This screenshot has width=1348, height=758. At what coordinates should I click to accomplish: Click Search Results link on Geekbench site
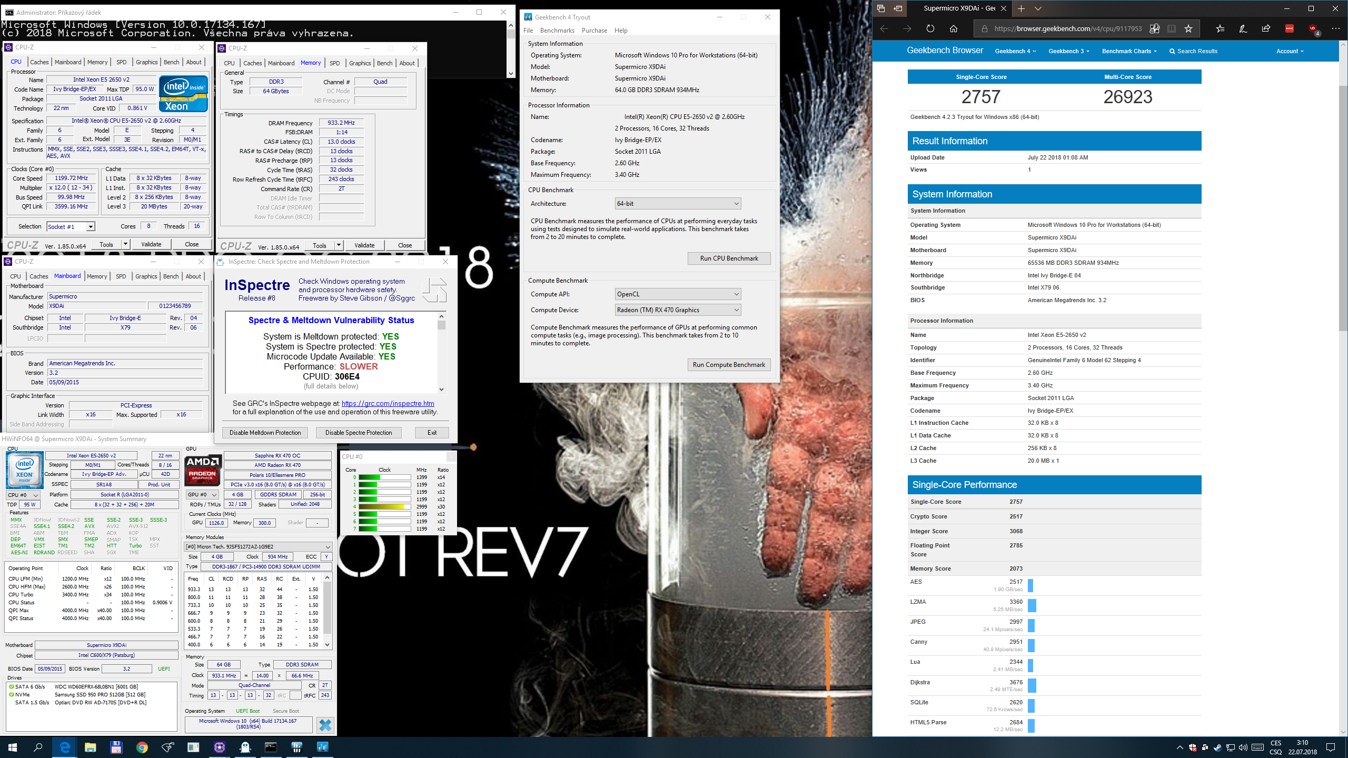tap(1193, 51)
